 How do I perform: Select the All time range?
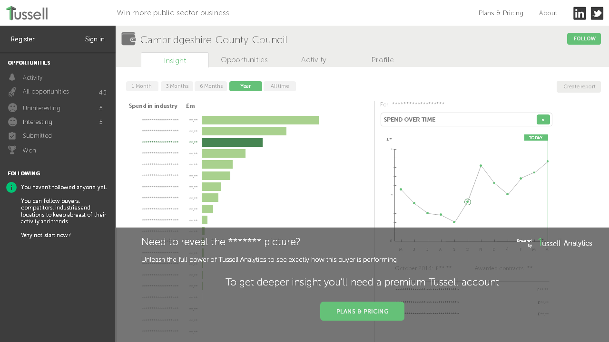280,86
